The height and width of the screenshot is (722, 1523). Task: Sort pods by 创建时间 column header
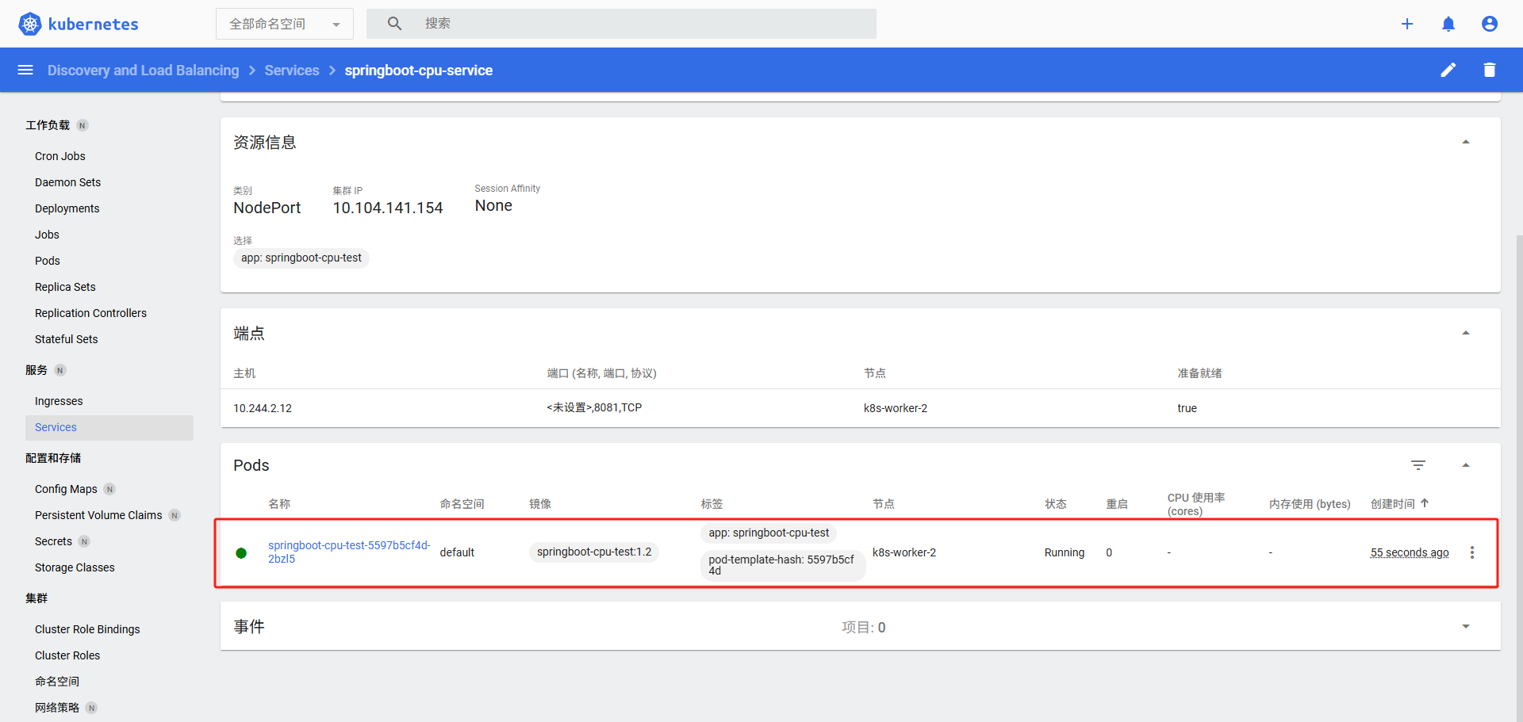pos(1393,504)
